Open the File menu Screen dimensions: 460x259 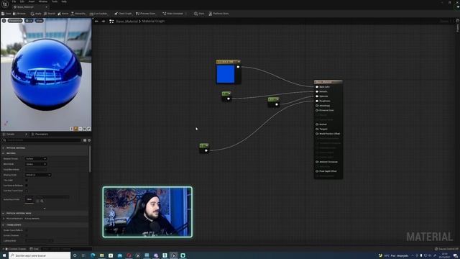coord(14,1)
